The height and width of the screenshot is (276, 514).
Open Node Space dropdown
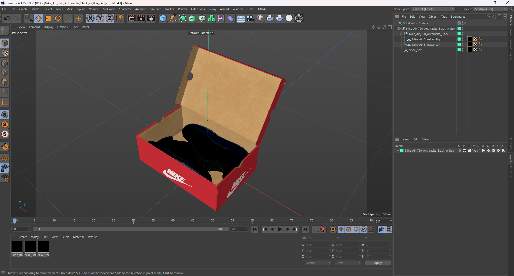(433, 9)
